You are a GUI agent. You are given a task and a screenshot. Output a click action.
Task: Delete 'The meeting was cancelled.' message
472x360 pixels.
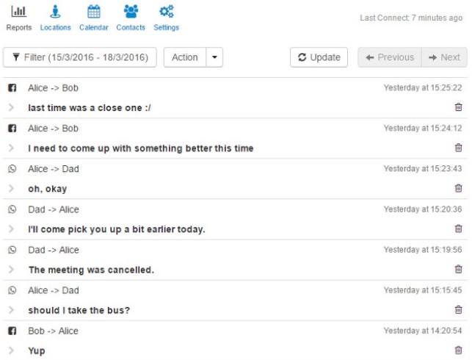click(458, 269)
